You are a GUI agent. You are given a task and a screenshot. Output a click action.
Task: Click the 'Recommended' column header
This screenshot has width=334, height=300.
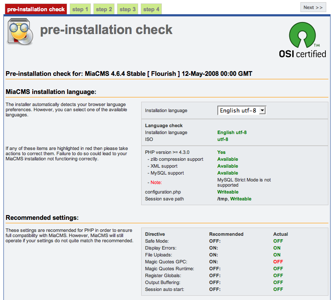point(226,234)
